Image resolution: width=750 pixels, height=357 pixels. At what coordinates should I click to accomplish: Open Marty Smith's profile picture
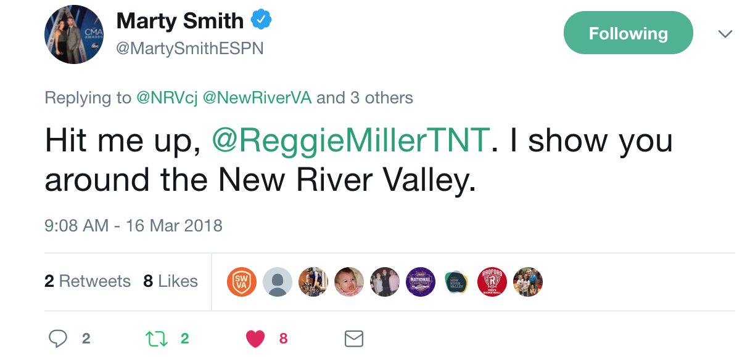pyautogui.click(x=74, y=35)
